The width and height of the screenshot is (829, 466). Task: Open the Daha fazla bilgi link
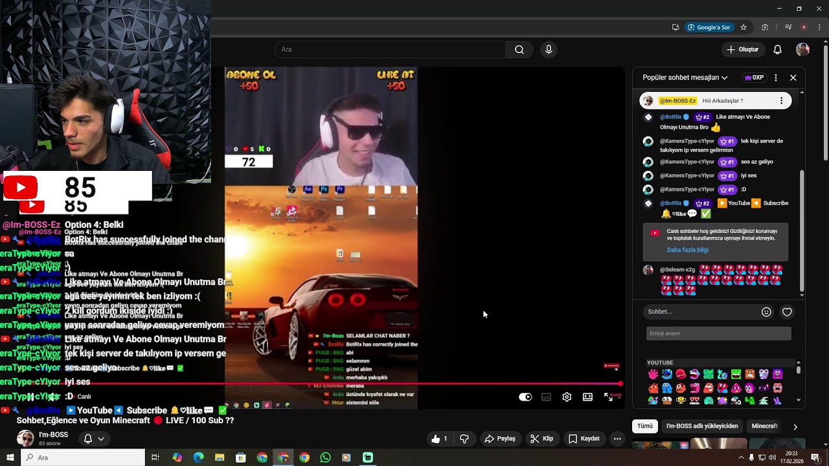click(x=688, y=250)
